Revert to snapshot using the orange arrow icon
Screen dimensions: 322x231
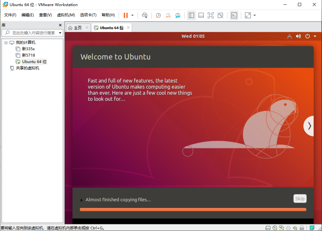[168, 15]
